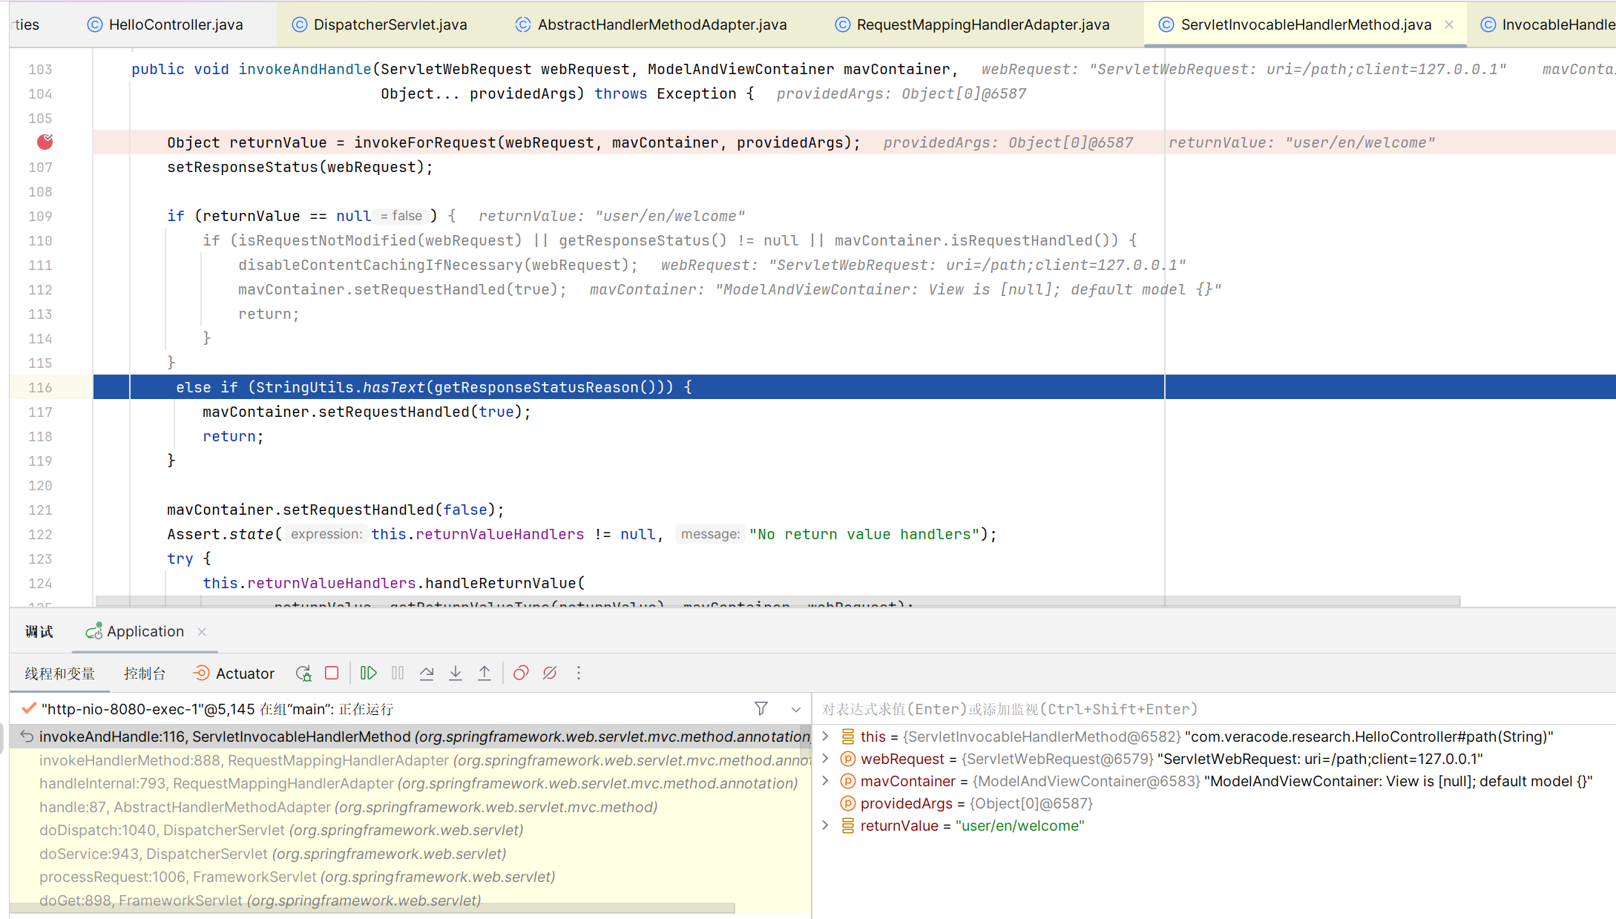Viewport: 1616px width, 919px height.
Task: Select the ServletInvocableHandlerMethod.java tab
Action: pyautogui.click(x=1306, y=24)
